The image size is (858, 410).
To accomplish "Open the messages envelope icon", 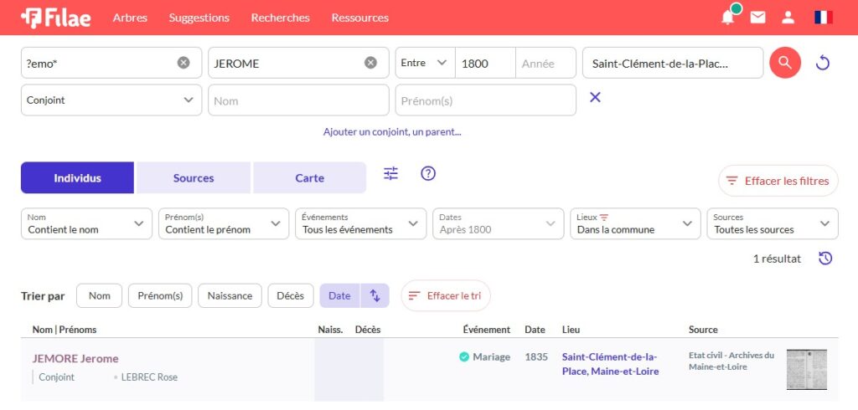I will click(757, 18).
